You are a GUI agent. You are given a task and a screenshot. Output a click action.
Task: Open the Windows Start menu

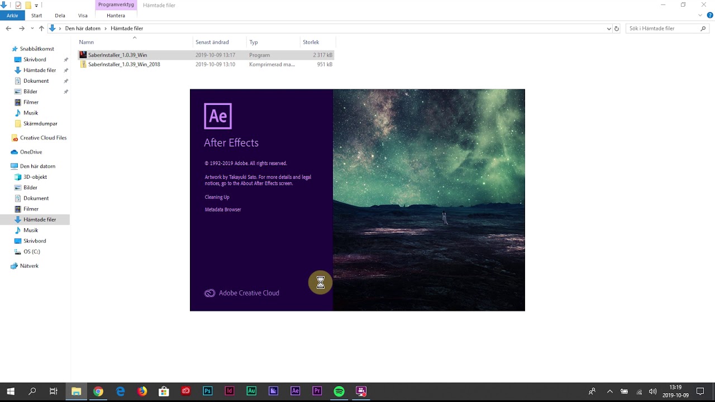[x=11, y=391]
